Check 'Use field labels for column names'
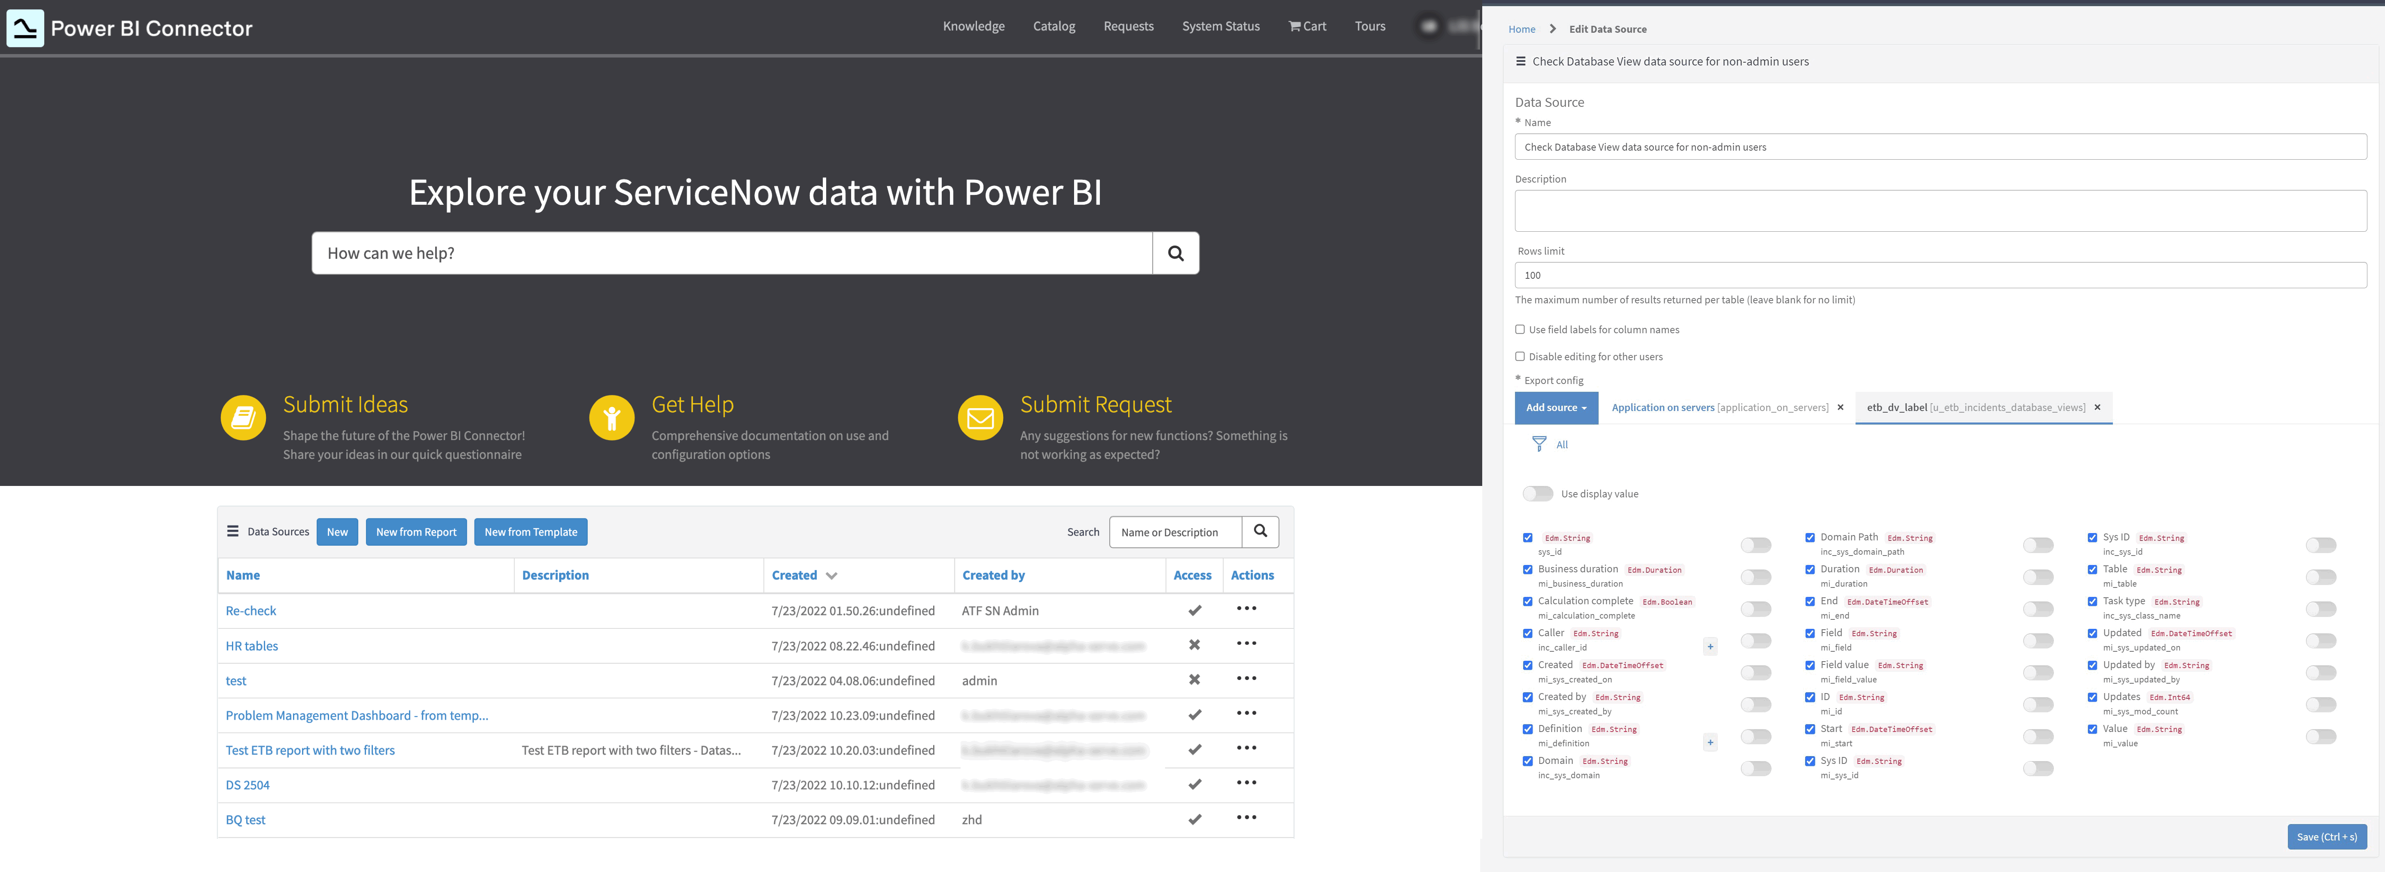Image resolution: width=2385 pixels, height=872 pixels. click(1520, 328)
